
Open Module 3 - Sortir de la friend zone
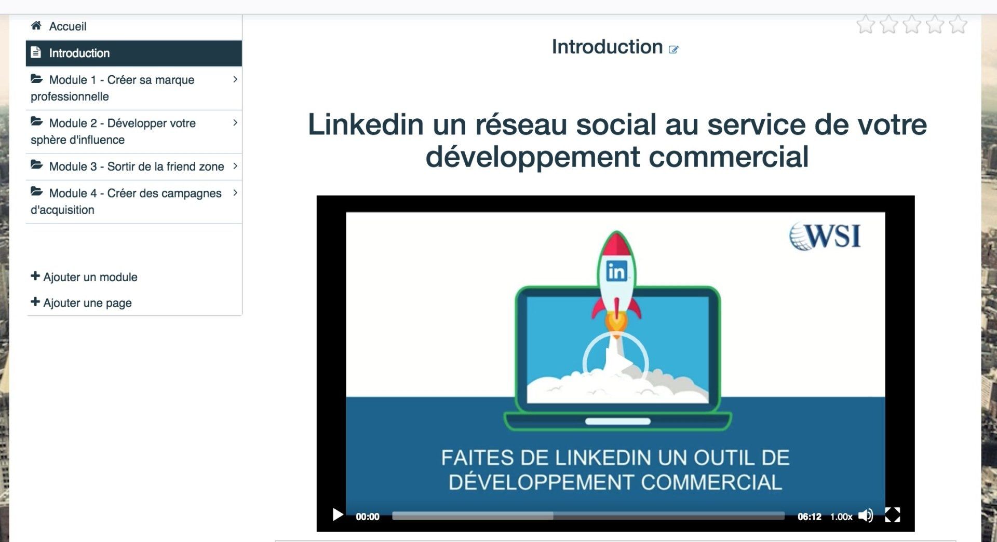(134, 166)
